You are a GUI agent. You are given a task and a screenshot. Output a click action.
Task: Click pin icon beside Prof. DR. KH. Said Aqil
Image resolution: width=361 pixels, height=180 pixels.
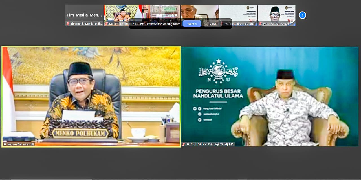(188, 144)
